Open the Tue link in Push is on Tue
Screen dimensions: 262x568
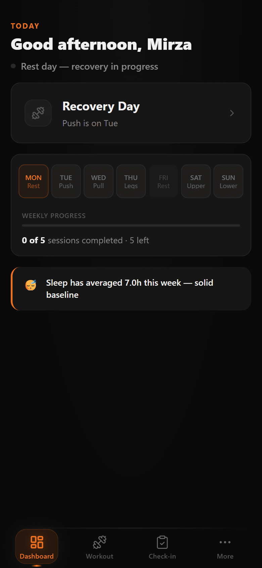[x=111, y=123]
